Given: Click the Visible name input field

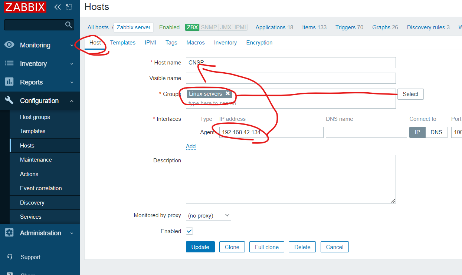Looking at the screenshot, I should pyautogui.click(x=291, y=78).
